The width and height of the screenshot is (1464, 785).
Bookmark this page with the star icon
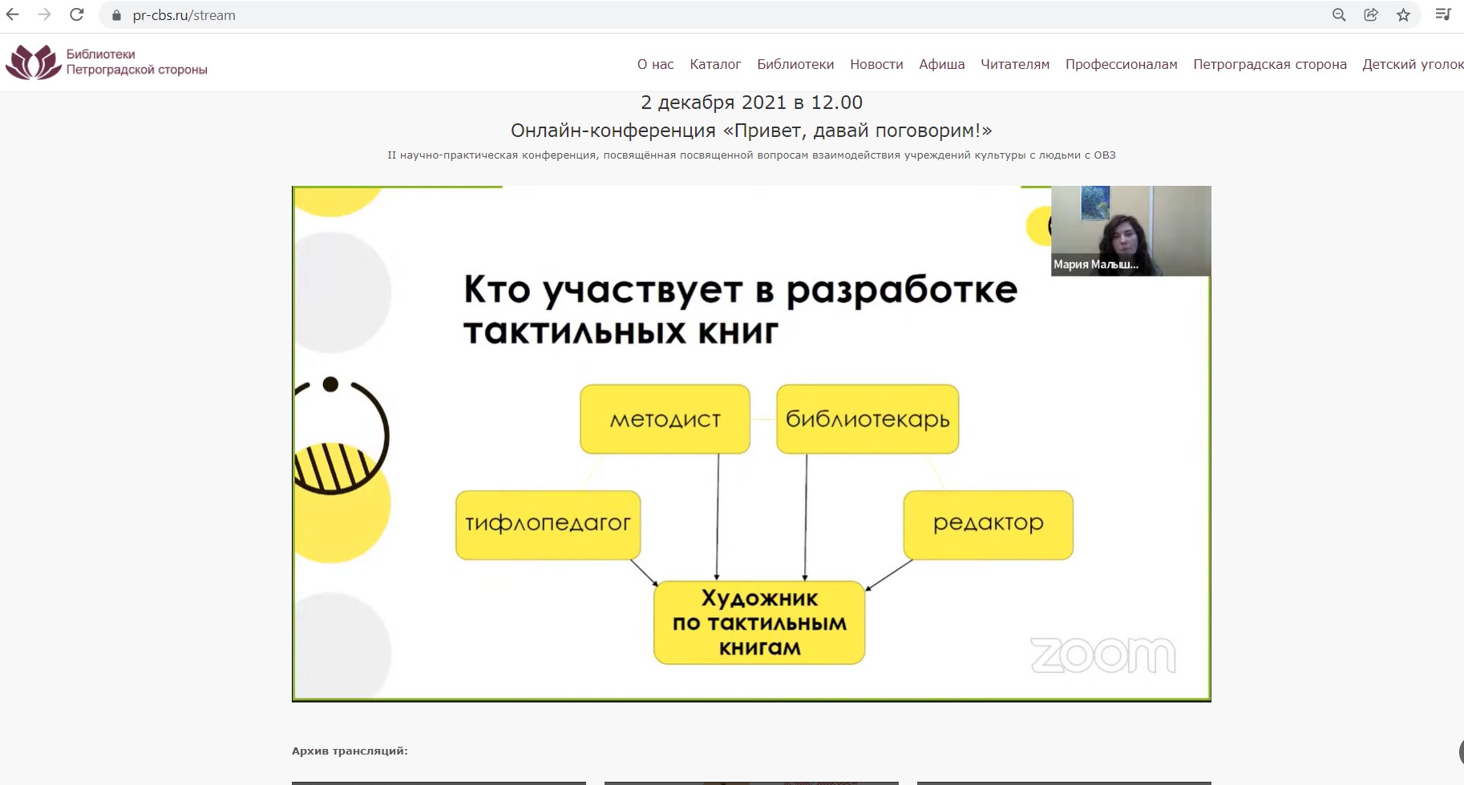tap(1403, 15)
